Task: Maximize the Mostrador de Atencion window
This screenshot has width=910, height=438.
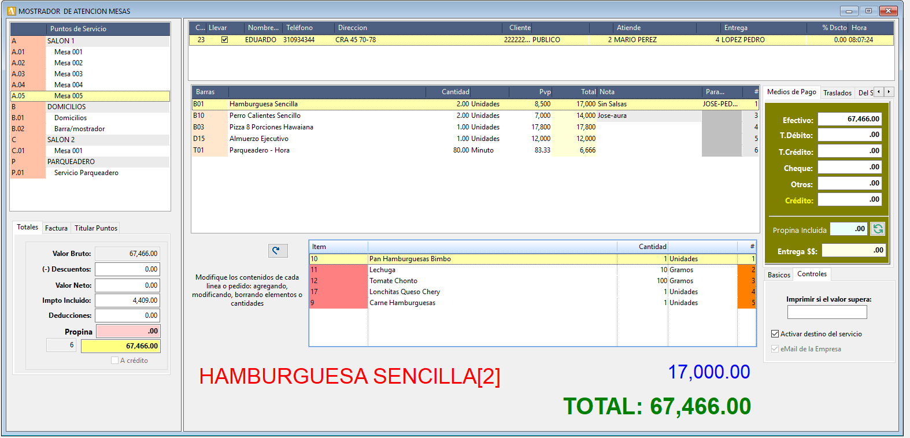Action: pos(868,11)
